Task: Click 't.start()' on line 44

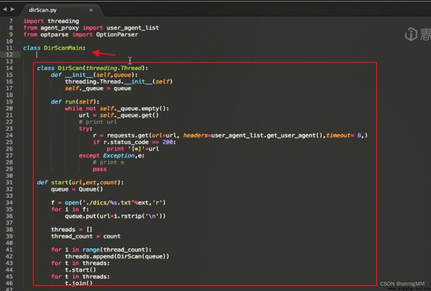Action: click(x=80, y=270)
